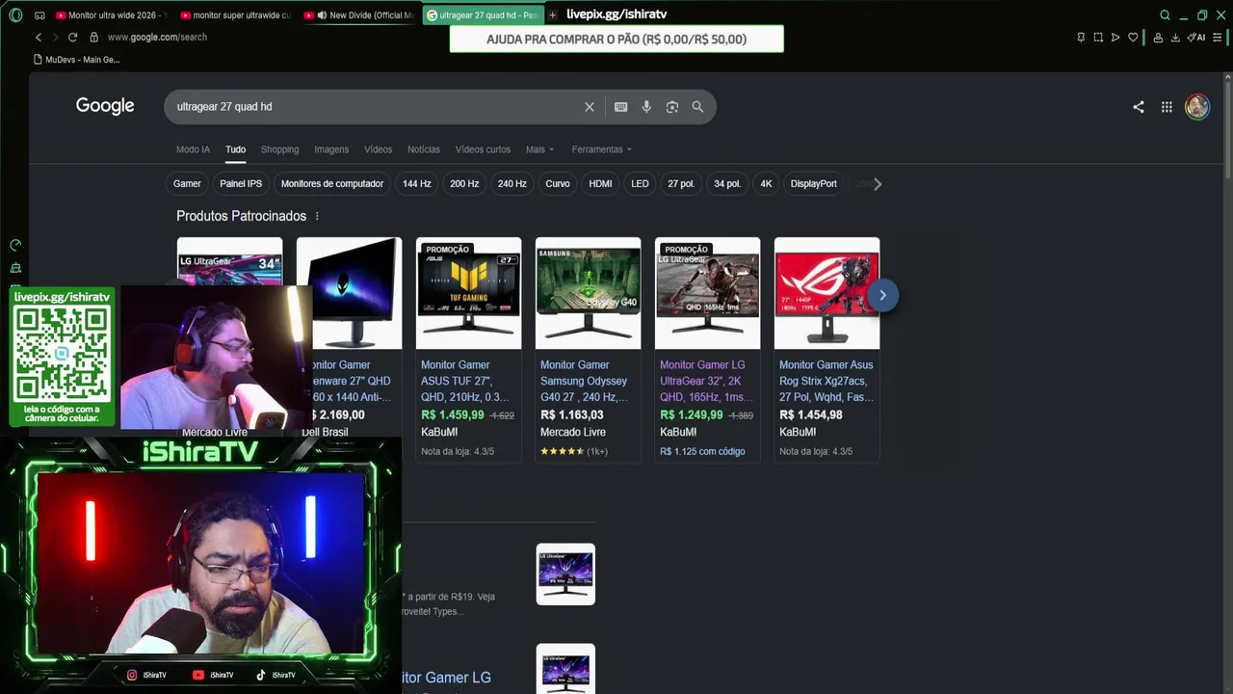1233x694 pixels.
Task: Select the Vídeos curtos search tab
Action: point(483,149)
